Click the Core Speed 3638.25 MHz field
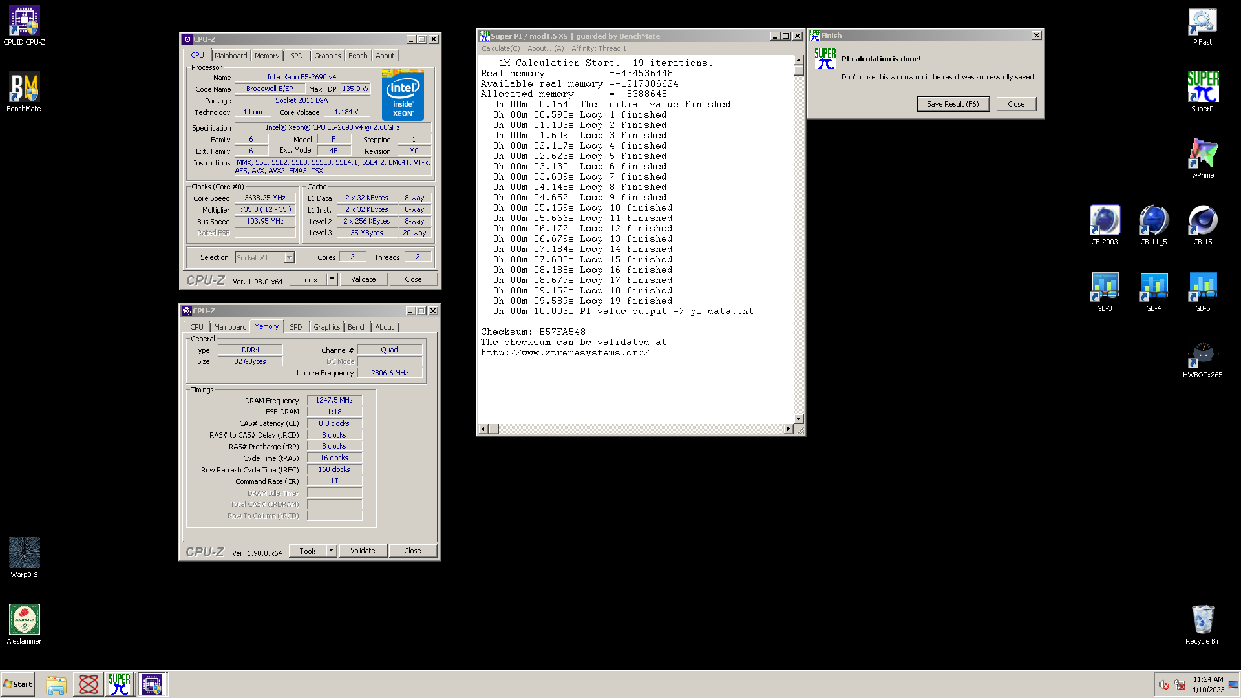 pos(265,198)
